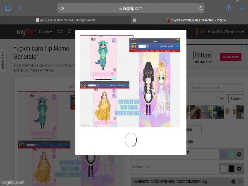Screen dimensions: 248x186
Task: Select the Yugioh card flip Imgflip tab
Action: [196, 20]
